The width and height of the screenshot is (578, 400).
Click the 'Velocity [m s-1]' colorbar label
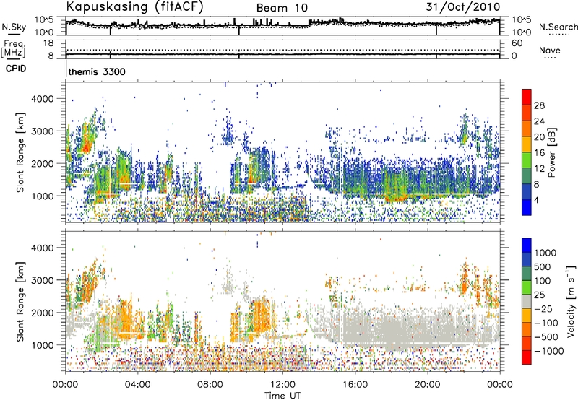pyautogui.click(x=571, y=301)
